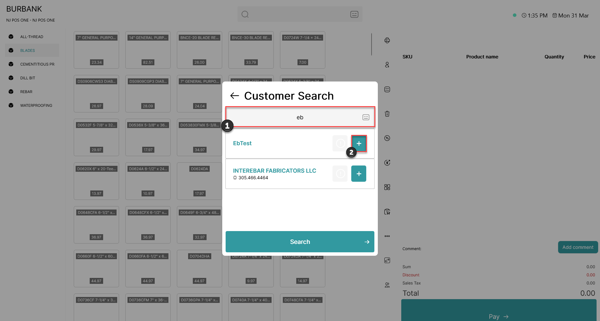The height and width of the screenshot is (321, 600).
Task: Open the DILL BIT category
Action: (x=32, y=78)
